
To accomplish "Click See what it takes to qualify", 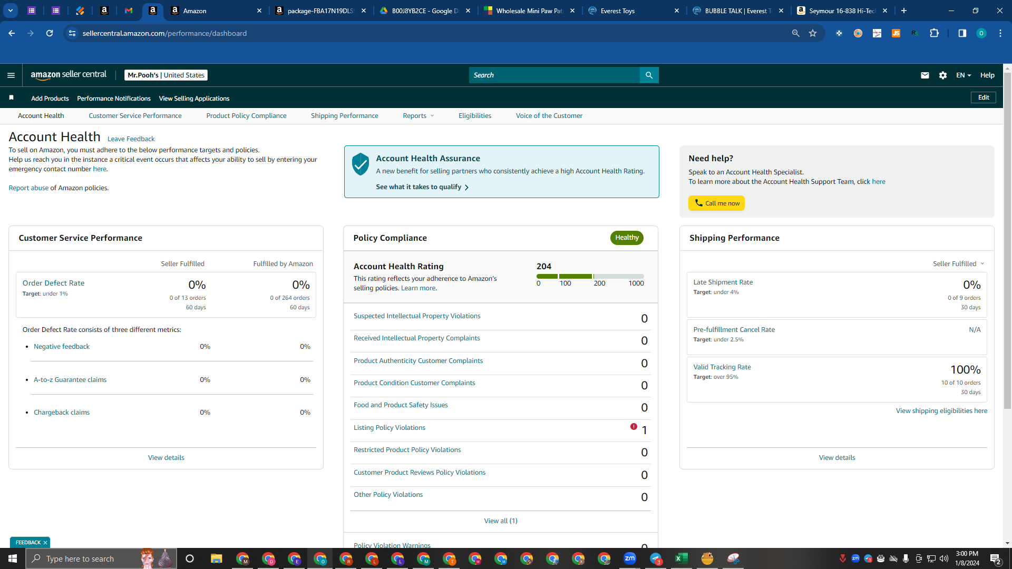I will pyautogui.click(x=422, y=187).
